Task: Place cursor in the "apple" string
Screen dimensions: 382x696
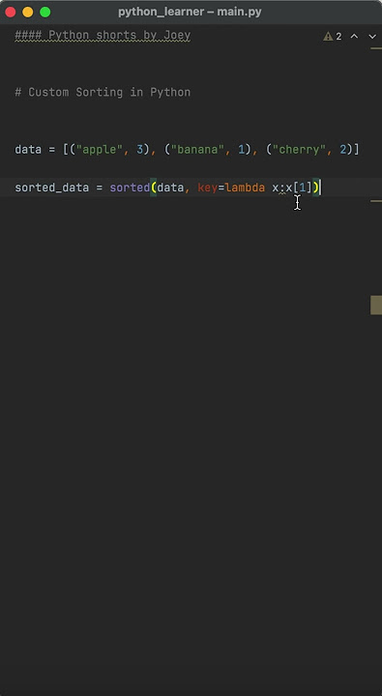Action: [100, 150]
